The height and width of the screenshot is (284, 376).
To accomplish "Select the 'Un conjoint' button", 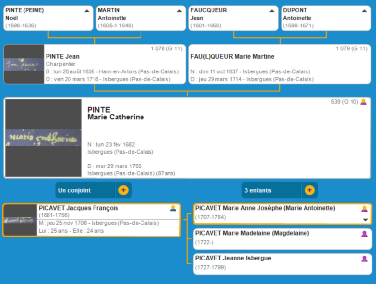I will point(86,190).
